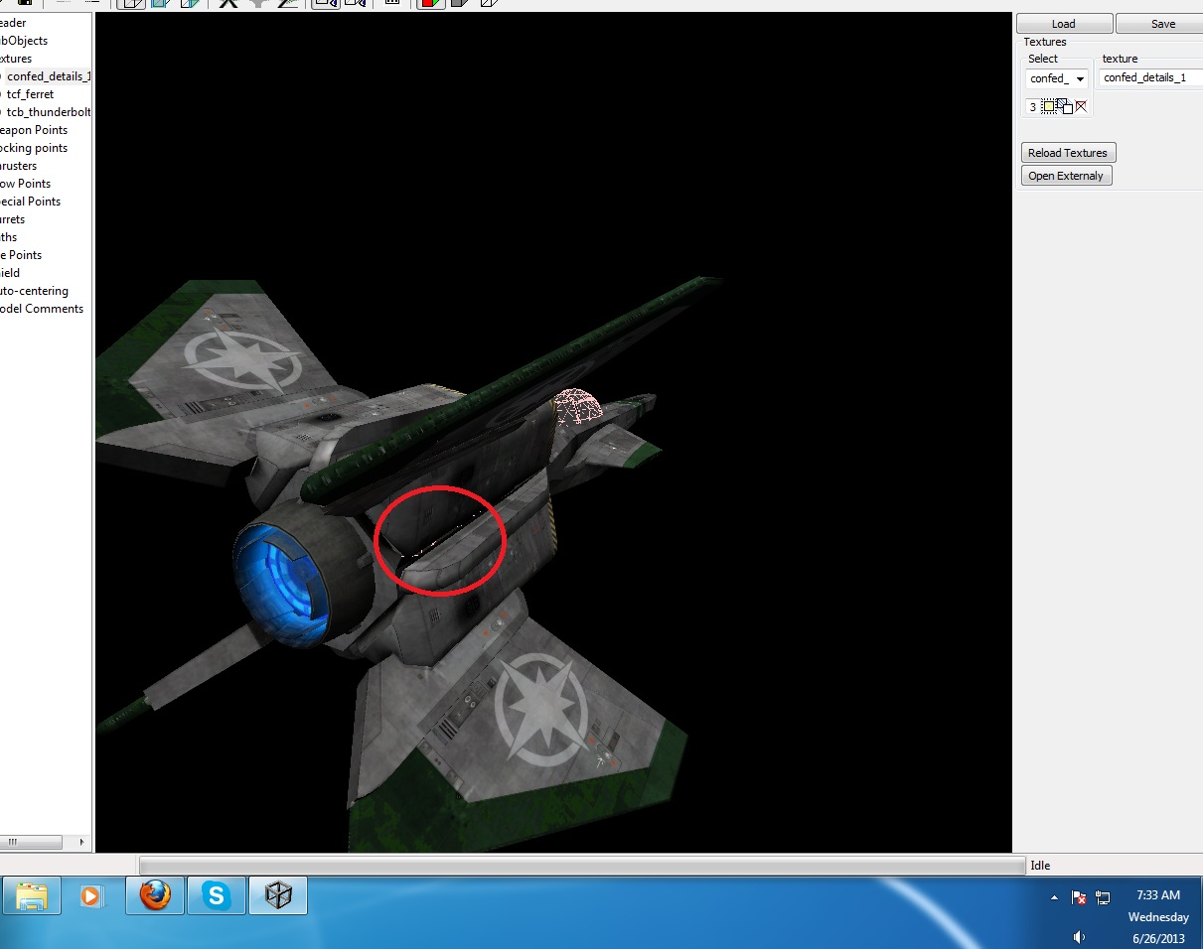Click the texture name field confed_details_1

1150,77
